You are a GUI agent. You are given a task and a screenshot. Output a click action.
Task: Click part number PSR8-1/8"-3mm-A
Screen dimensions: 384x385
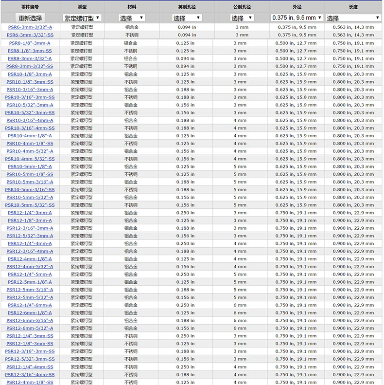pyautogui.click(x=30, y=43)
